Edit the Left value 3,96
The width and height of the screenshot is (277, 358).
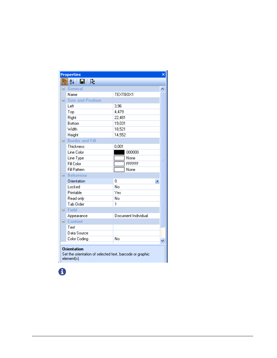tap(136, 106)
